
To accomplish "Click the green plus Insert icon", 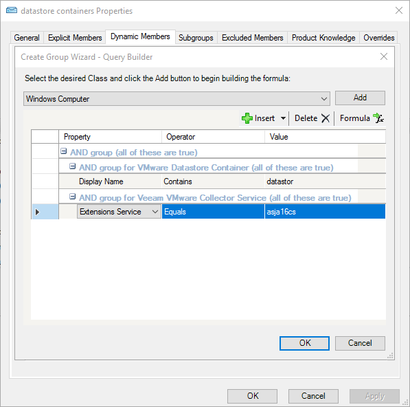I will 247,118.
